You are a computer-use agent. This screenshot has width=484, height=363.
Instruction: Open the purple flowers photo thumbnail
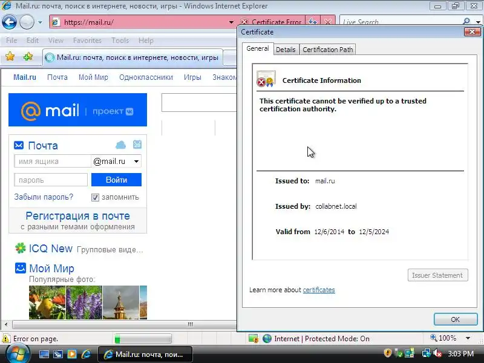[84, 302]
